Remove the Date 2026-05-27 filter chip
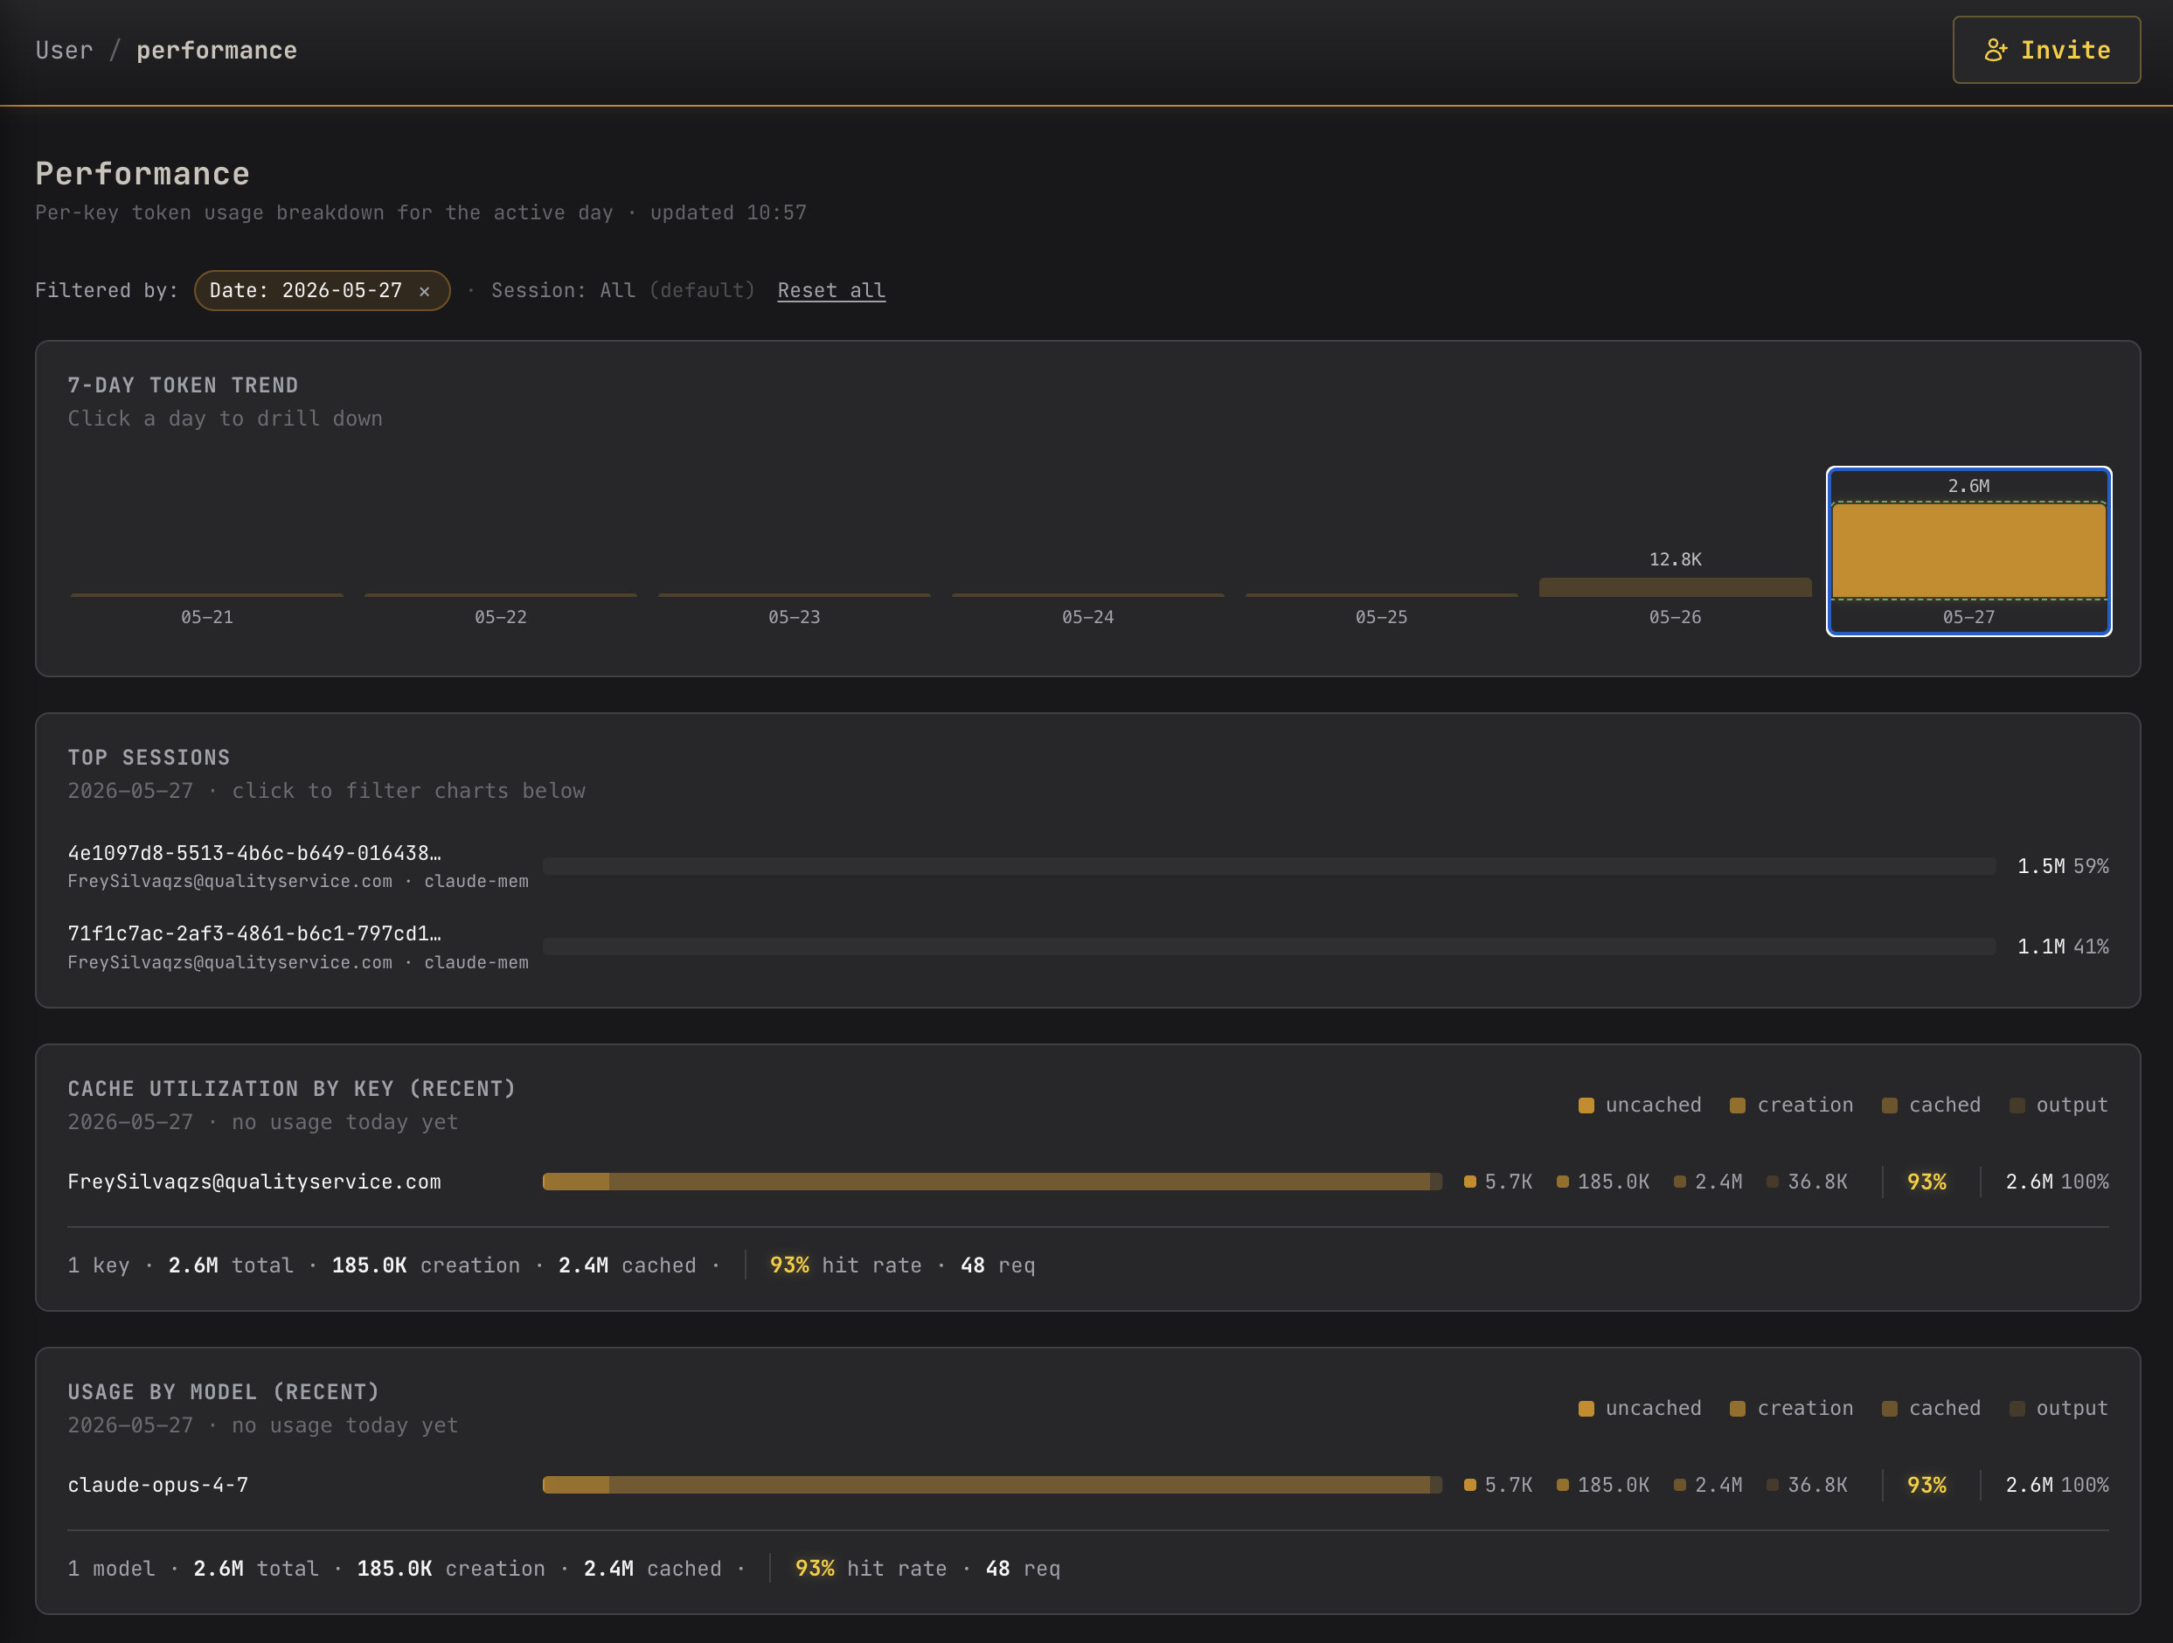 tap(425, 291)
